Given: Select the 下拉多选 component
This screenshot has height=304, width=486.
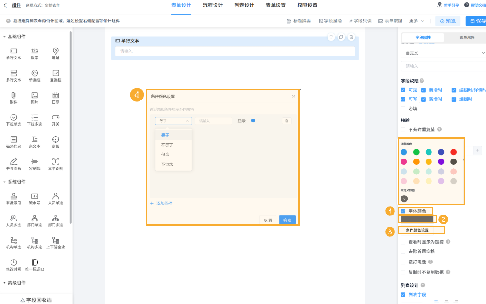Looking at the screenshot, I should tap(35, 120).
